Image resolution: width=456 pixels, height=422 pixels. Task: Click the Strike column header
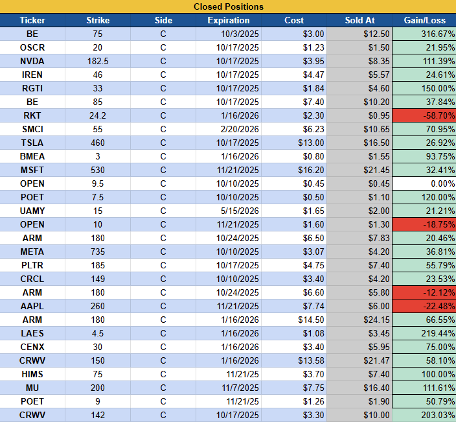[98, 20]
